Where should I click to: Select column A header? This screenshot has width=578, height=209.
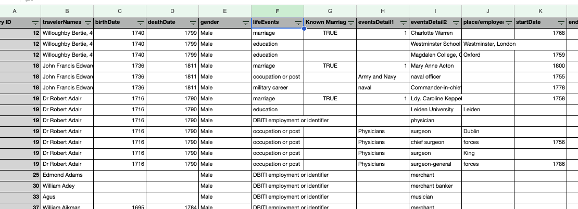point(20,11)
